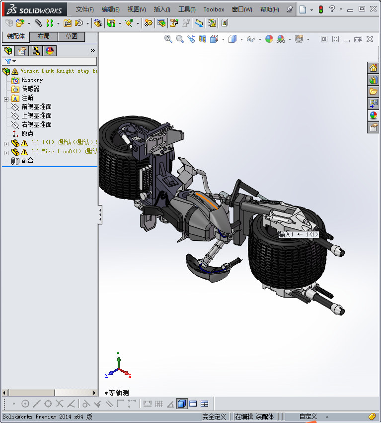The height and width of the screenshot is (423, 381).
Task: Click the Edit Appearance color ball icon
Action: pyautogui.click(x=269, y=39)
